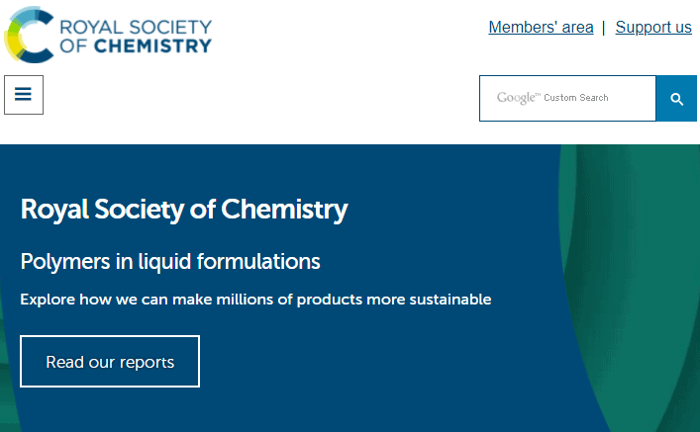This screenshot has width=700, height=432.
Task: Click the Royal Society of Chemistry C emblem
Action: pos(30,35)
